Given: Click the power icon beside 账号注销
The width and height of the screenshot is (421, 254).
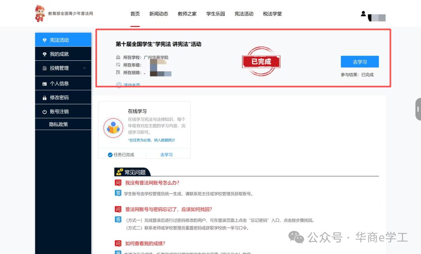Looking at the screenshot, I should click(x=44, y=112).
